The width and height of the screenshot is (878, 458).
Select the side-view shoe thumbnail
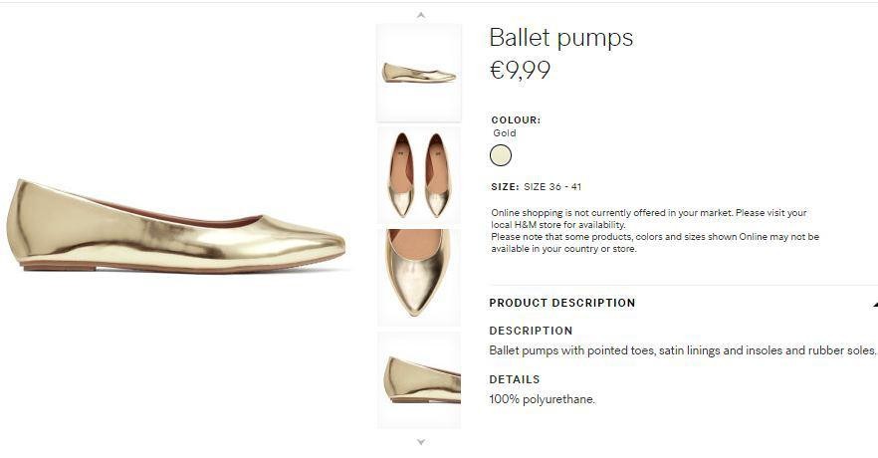click(x=419, y=73)
